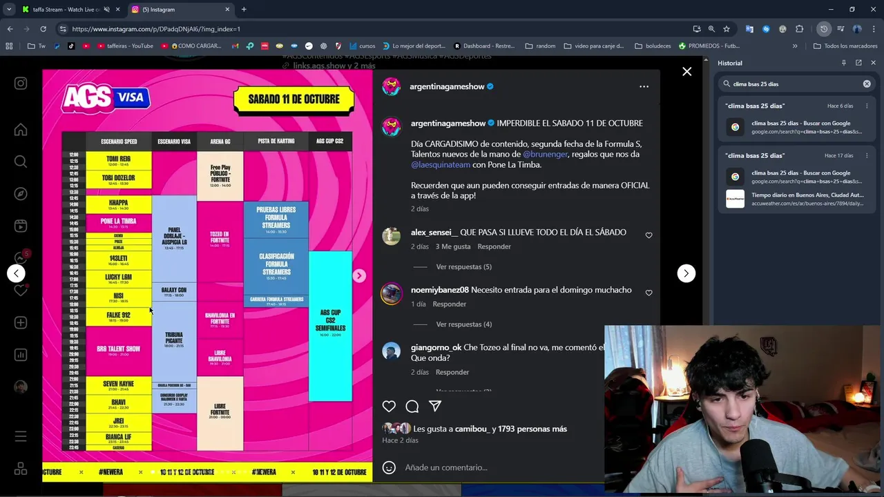Open the first Google search history entry
Viewport: 884px width, 497px height.
point(798,127)
